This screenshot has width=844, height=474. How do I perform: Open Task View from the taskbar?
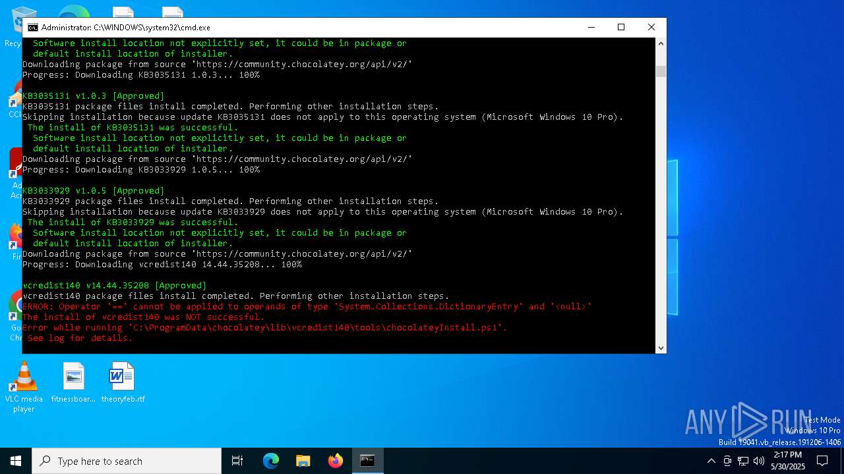(237, 461)
